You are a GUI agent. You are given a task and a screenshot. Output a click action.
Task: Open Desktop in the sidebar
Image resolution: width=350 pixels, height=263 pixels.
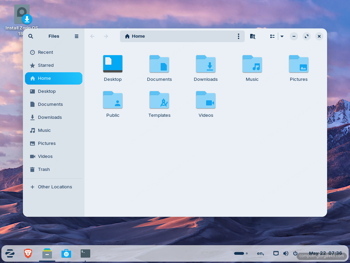pyautogui.click(x=54, y=91)
